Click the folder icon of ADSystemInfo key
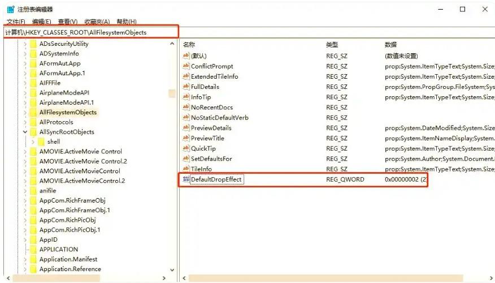This screenshot has height=283, width=495. pyautogui.click(x=33, y=53)
